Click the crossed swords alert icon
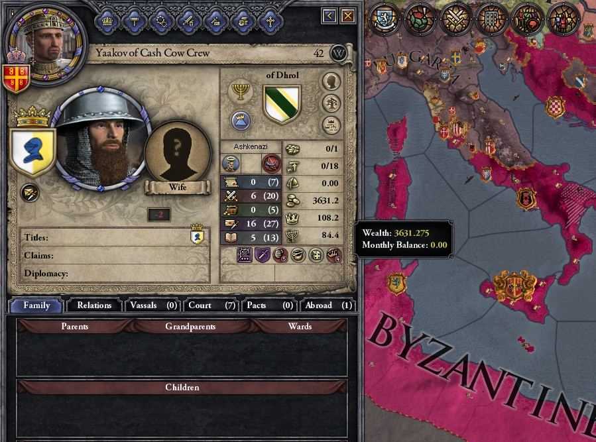 tap(455, 17)
